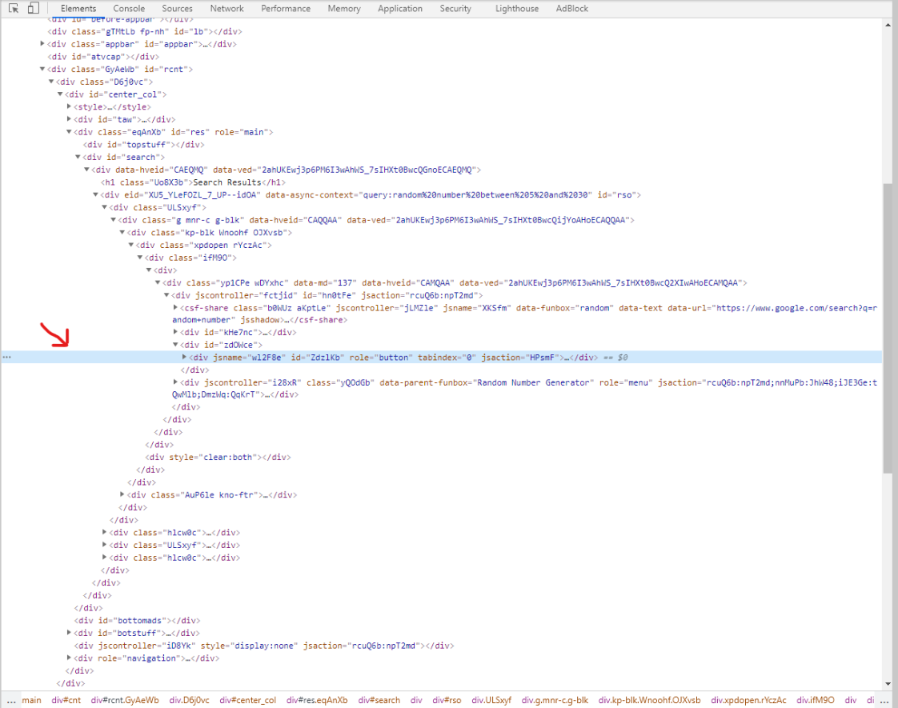Collapse the div class D6j0vc node
Screen dimensions: 898x708
click(51, 82)
